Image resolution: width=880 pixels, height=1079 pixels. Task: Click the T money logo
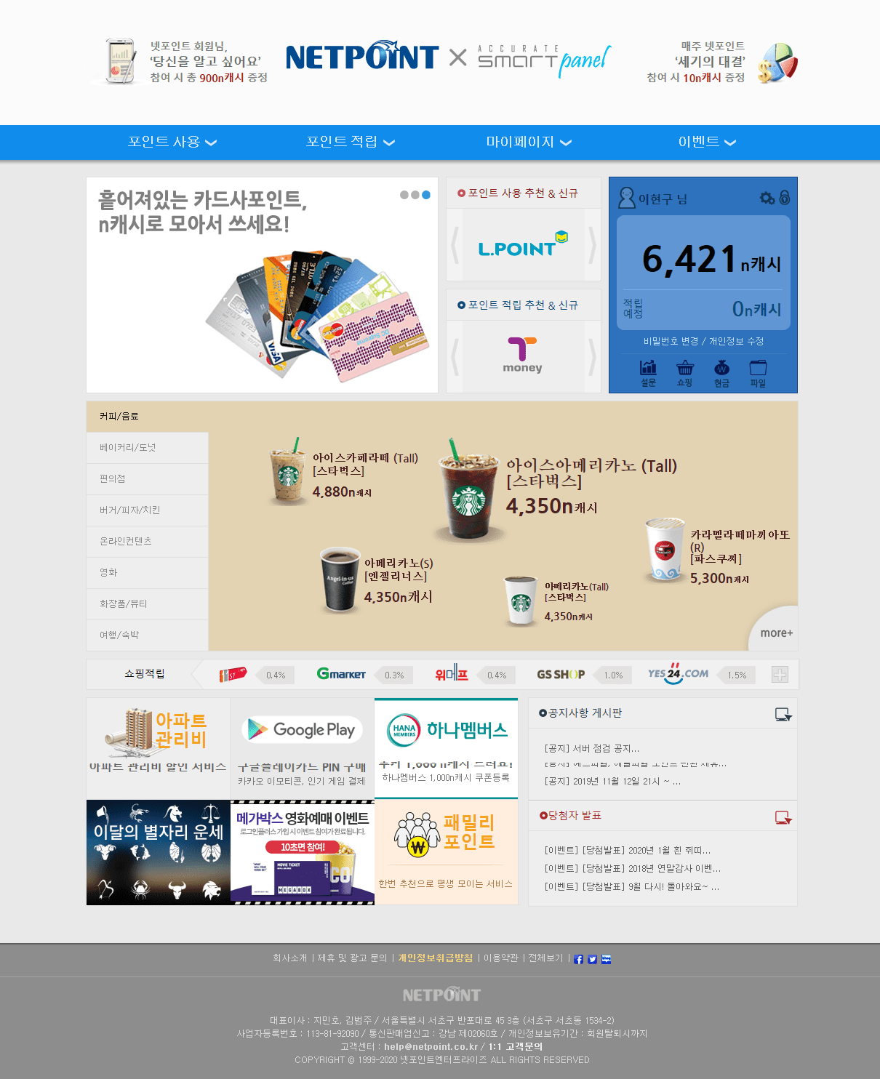click(522, 355)
